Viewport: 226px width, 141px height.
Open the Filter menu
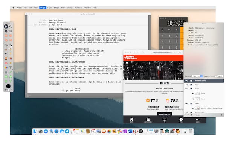[x=63, y=8]
